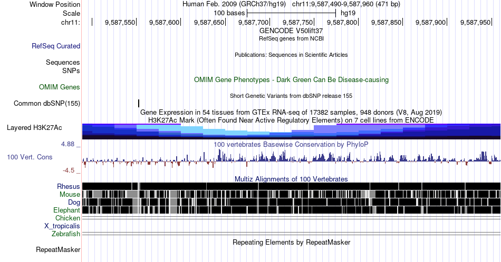The height and width of the screenshot is (262, 501).
Task: Click the Elephant alignment row label
Action: coord(67,210)
